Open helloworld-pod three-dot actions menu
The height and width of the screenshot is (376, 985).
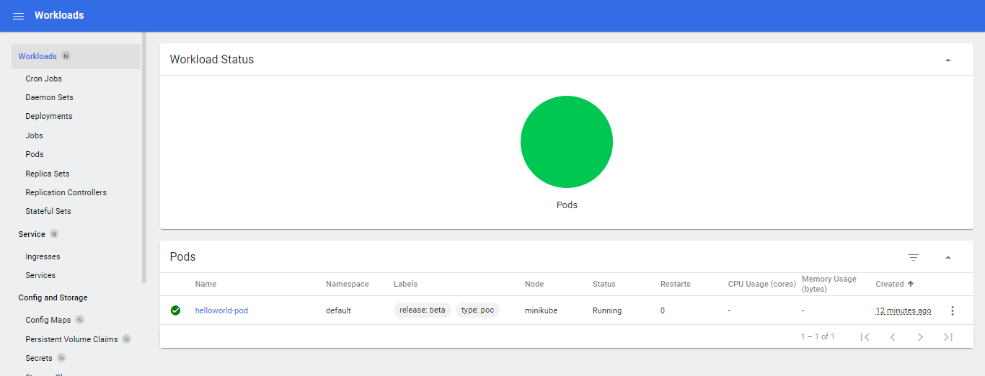pyautogui.click(x=952, y=311)
